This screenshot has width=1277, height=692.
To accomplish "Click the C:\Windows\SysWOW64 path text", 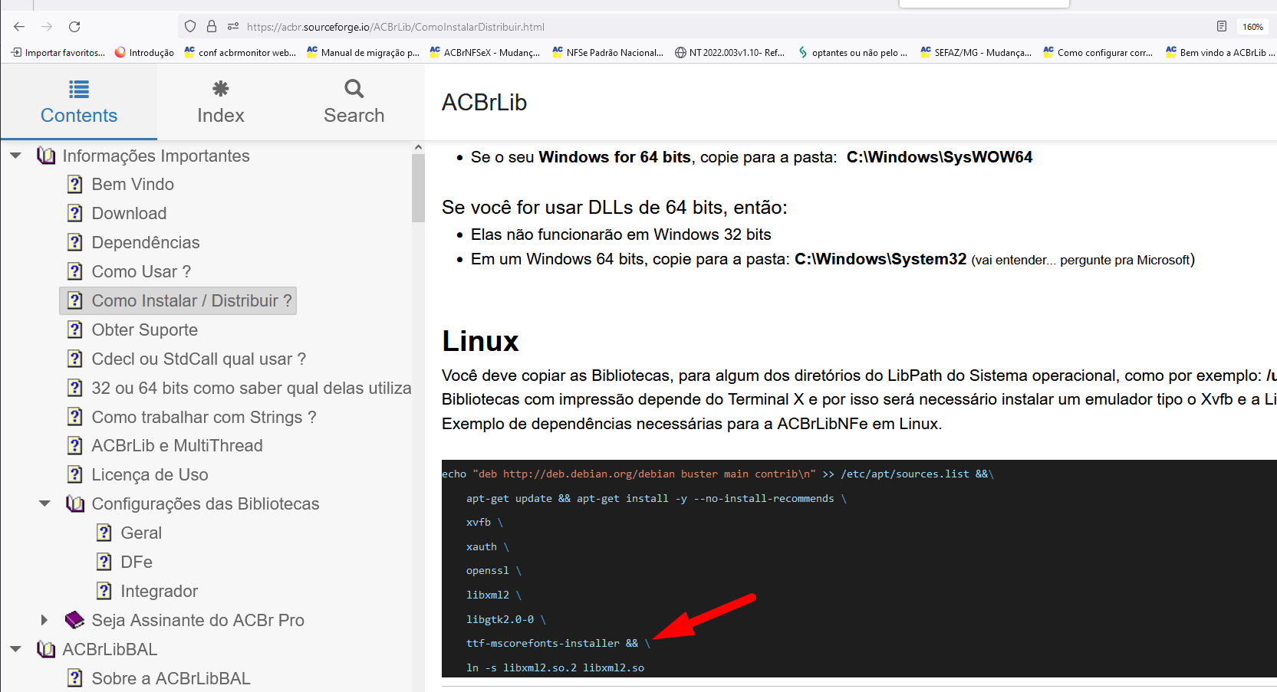I will pos(940,157).
